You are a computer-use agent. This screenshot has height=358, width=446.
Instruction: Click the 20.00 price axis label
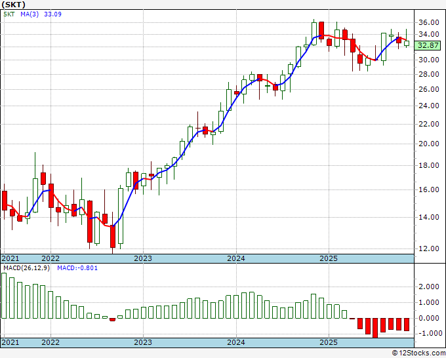click(428, 144)
